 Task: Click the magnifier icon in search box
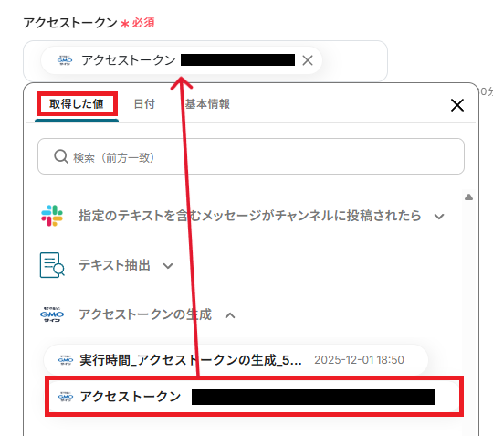click(x=61, y=156)
